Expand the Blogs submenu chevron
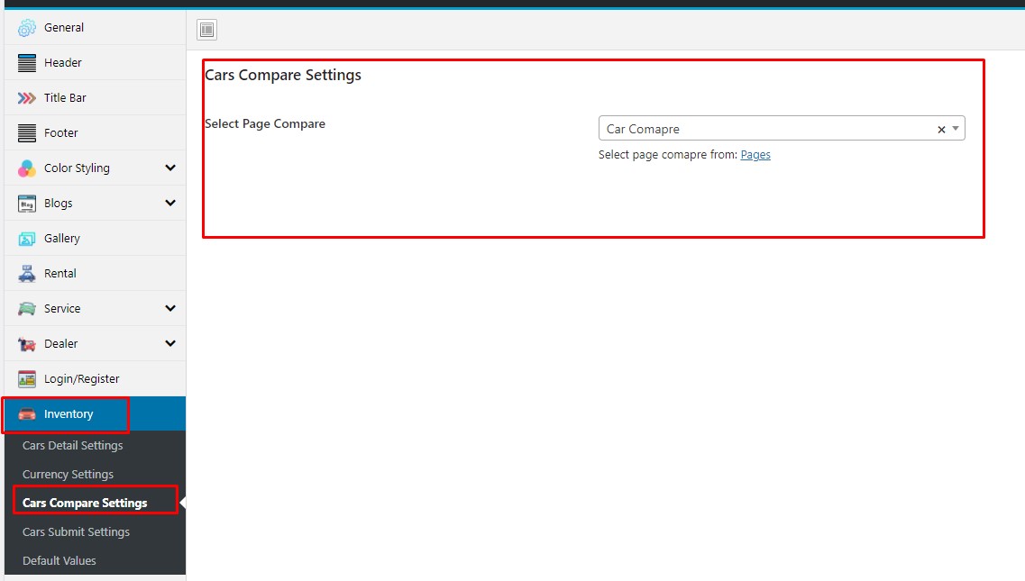The image size is (1025, 581). tap(170, 204)
